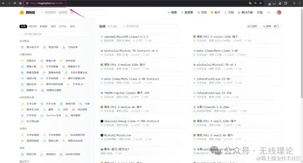Open the abacusai/Smaug-Llama-3-70B-Instruct model card

pos(143,123)
